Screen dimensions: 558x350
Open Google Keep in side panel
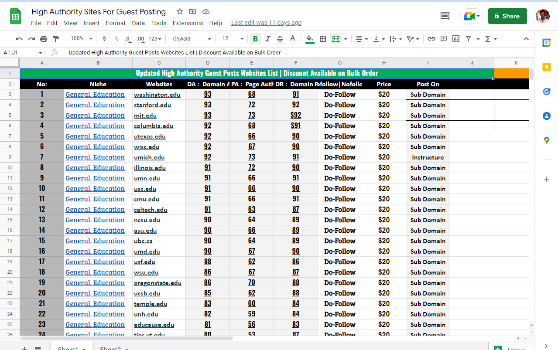546,67
